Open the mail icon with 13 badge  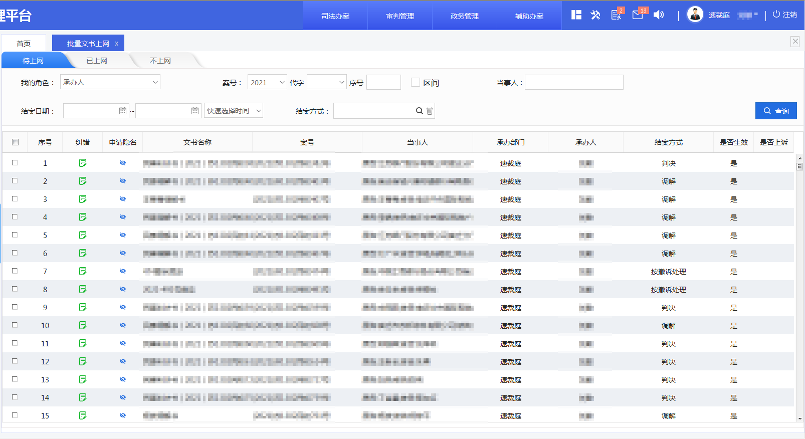pyautogui.click(x=638, y=15)
